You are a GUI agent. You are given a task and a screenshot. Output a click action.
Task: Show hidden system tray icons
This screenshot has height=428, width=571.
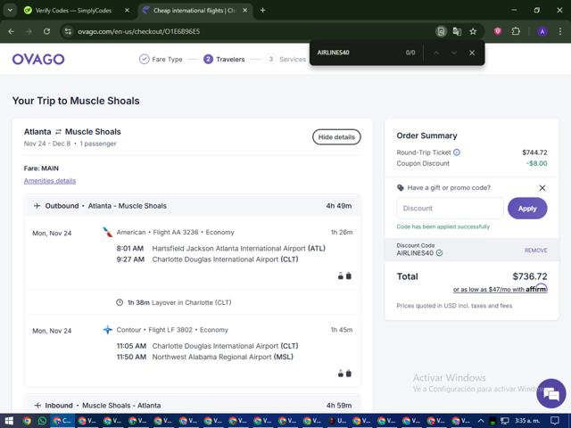[x=480, y=421]
